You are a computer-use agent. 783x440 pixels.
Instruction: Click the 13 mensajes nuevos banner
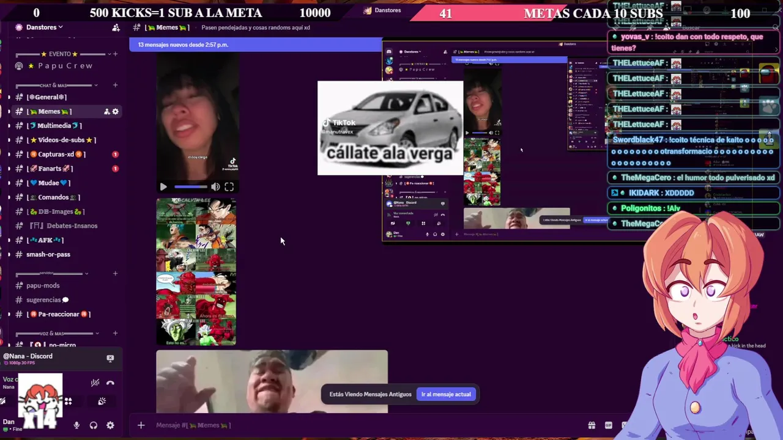pos(256,45)
